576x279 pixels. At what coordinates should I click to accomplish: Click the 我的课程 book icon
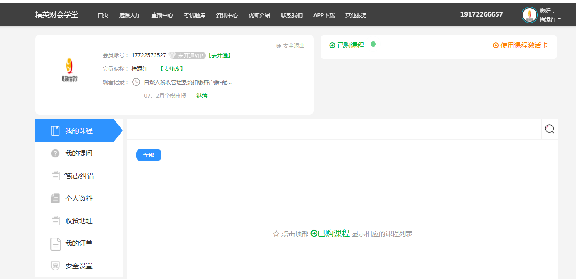[x=55, y=131]
